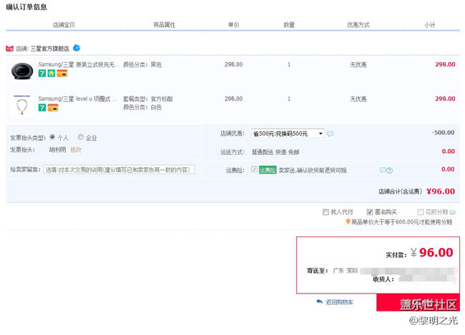Click 套餐类型: 官方标配 attribute text
This screenshot has height=335, width=465.
[x=148, y=99]
